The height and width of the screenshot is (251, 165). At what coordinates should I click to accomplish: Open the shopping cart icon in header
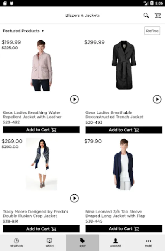(x=158, y=16)
